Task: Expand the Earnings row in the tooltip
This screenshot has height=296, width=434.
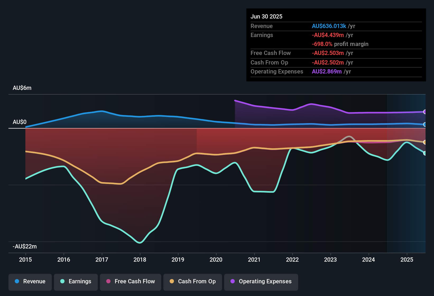Action: (x=262, y=35)
